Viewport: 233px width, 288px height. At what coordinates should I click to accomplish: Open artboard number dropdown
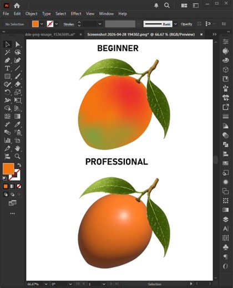[x=104, y=284]
